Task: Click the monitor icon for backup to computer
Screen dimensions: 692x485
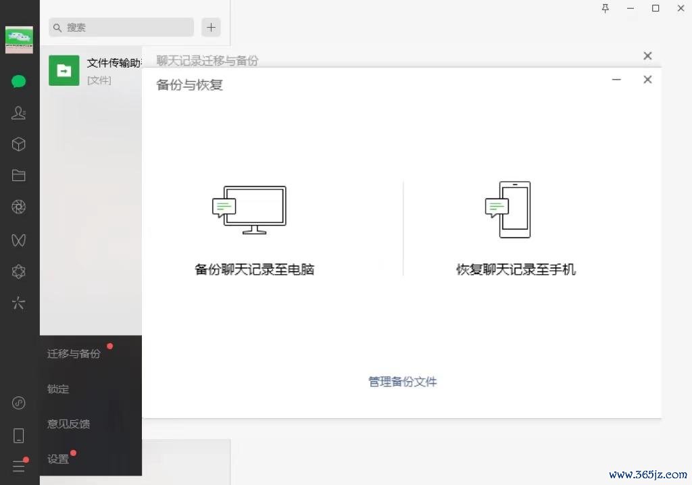Action: click(x=249, y=209)
